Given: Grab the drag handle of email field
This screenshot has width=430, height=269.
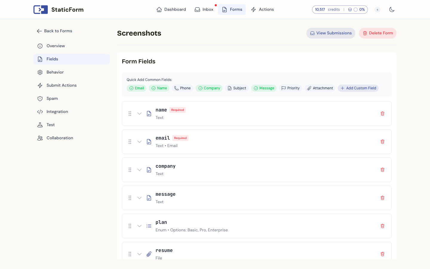Looking at the screenshot, I should (x=130, y=142).
